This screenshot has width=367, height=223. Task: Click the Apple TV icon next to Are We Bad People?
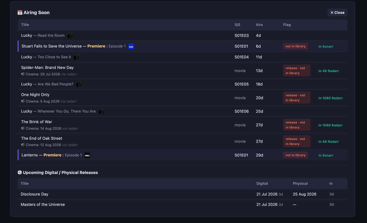(x=79, y=84)
